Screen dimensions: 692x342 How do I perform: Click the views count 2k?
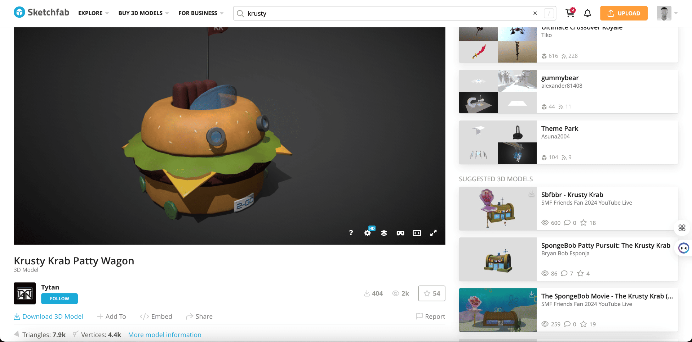click(400, 293)
